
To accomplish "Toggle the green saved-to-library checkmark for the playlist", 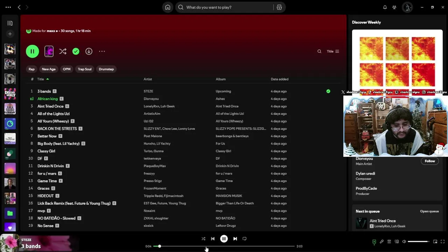I will (76, 51).
